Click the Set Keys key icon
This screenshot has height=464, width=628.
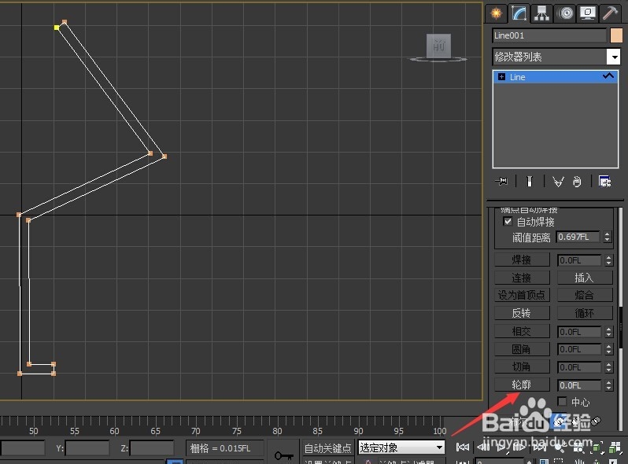coord(283,455)
